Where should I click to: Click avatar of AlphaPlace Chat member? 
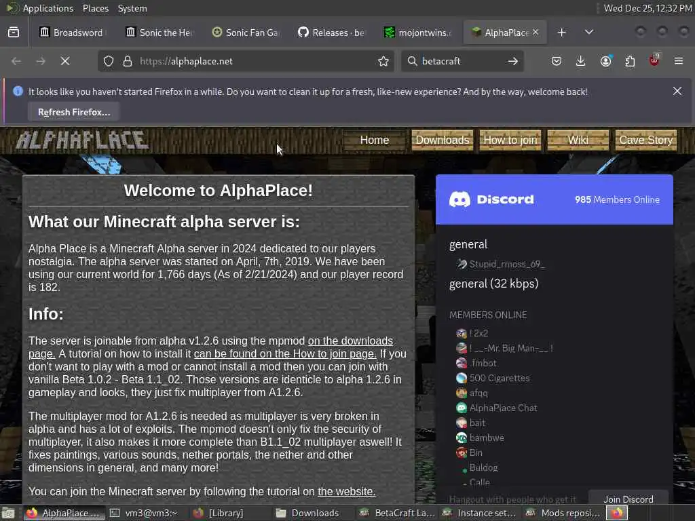tap(462, 408)
